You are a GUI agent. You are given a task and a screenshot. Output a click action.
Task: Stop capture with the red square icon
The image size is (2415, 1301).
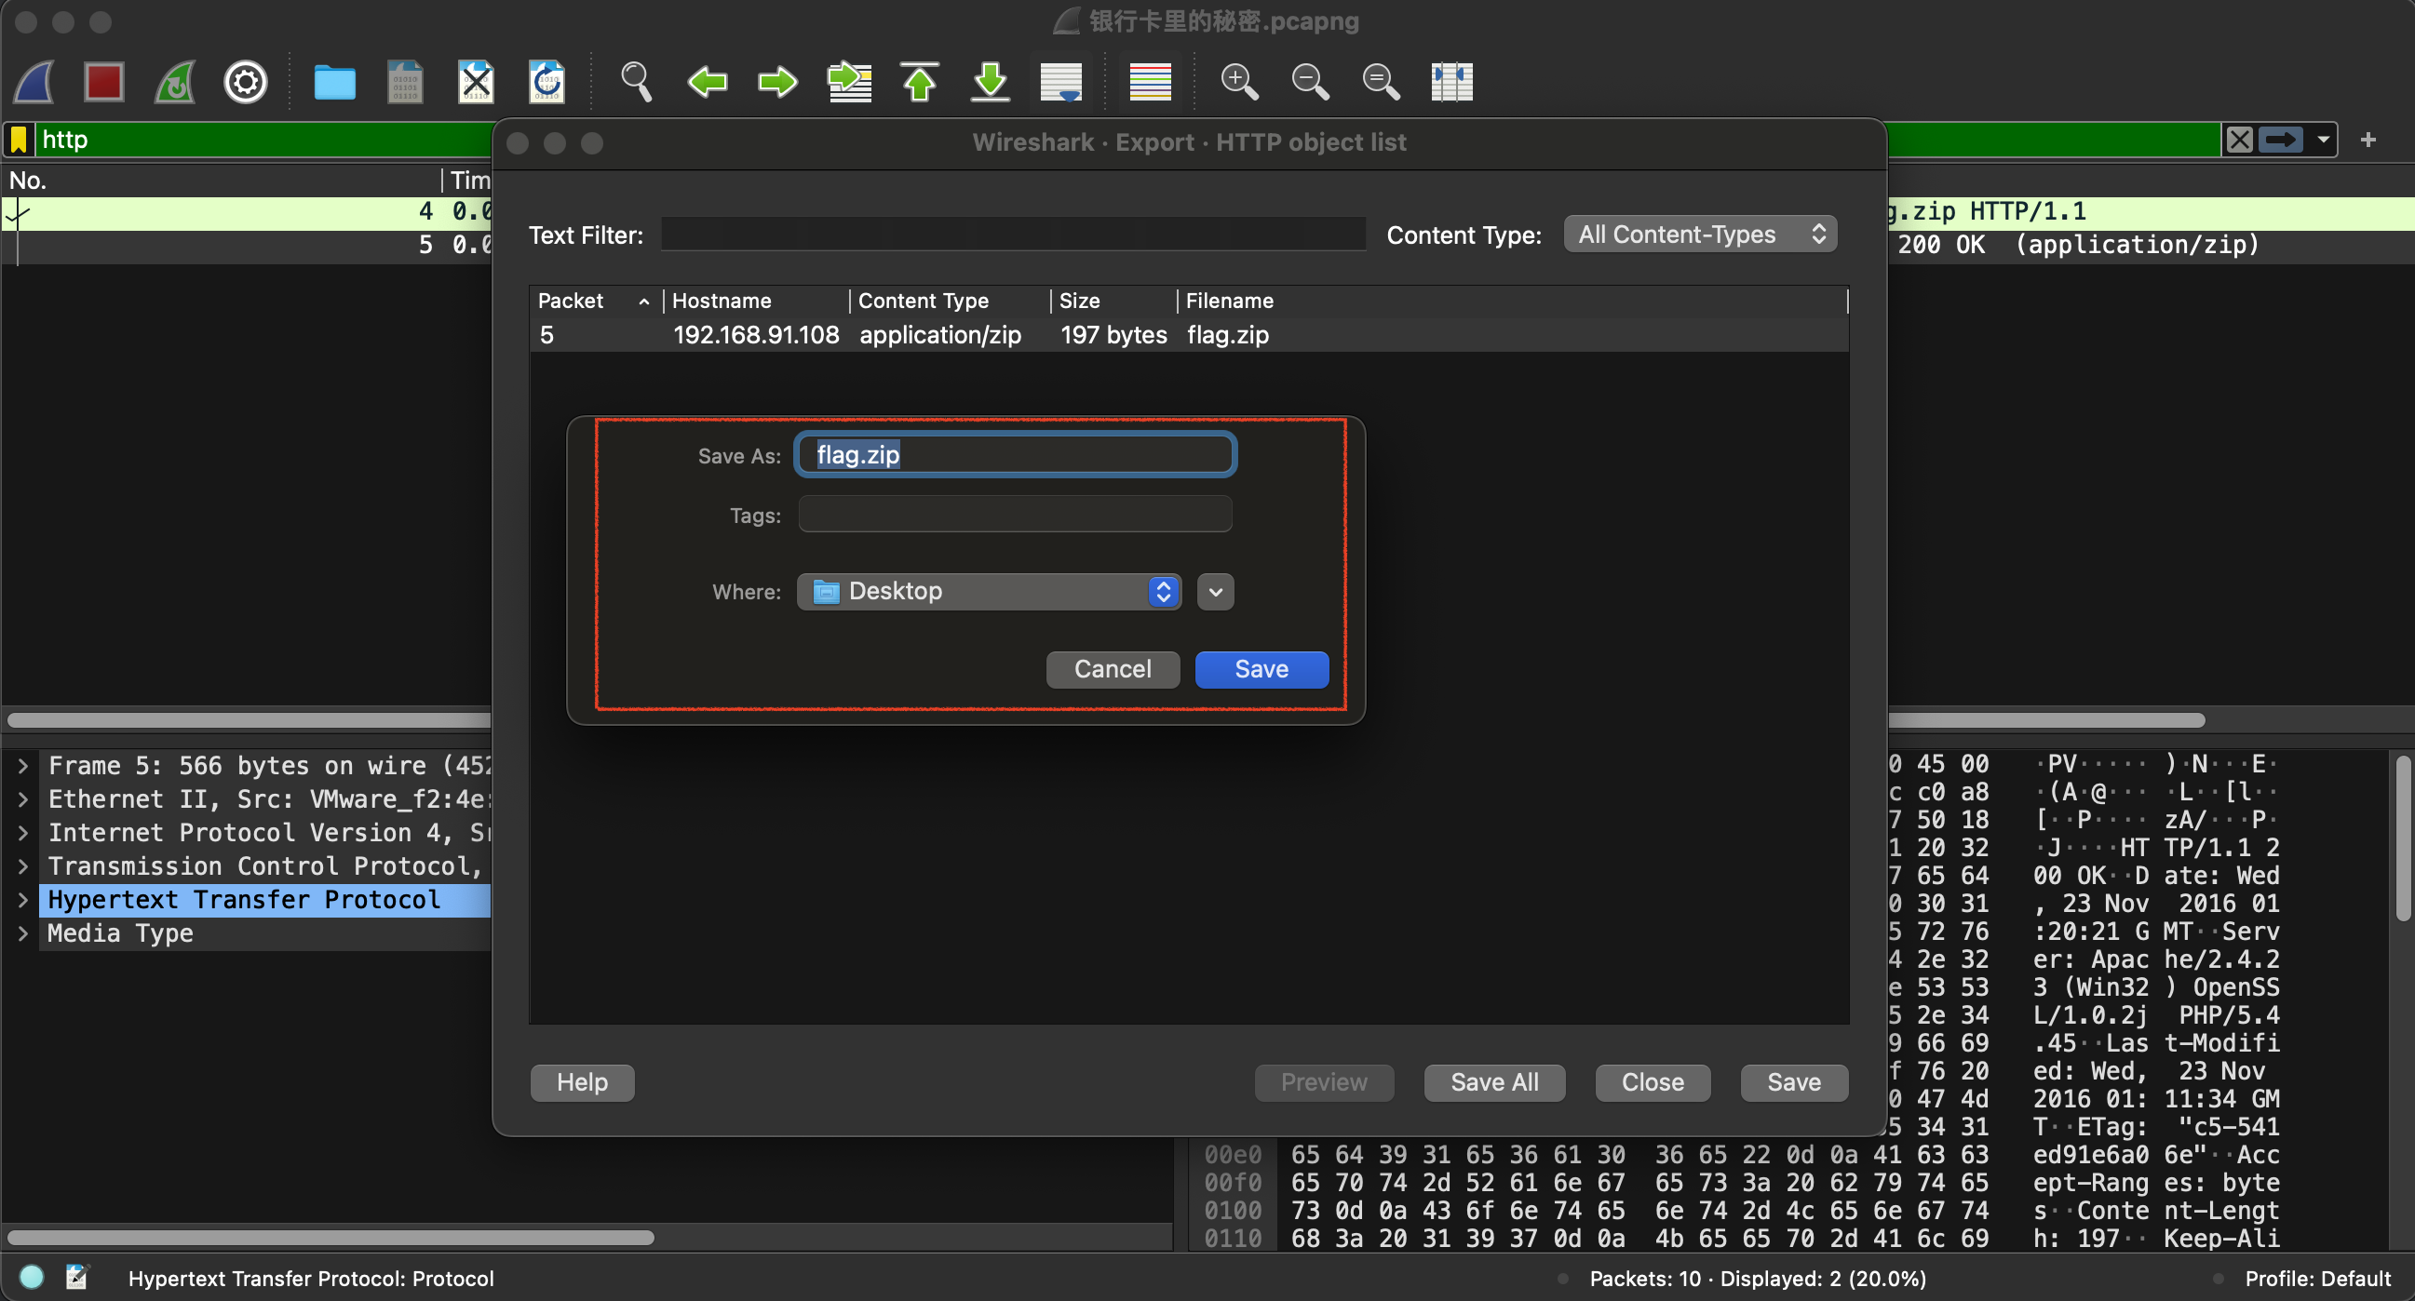pyautogui.click(x=103, y=83)
